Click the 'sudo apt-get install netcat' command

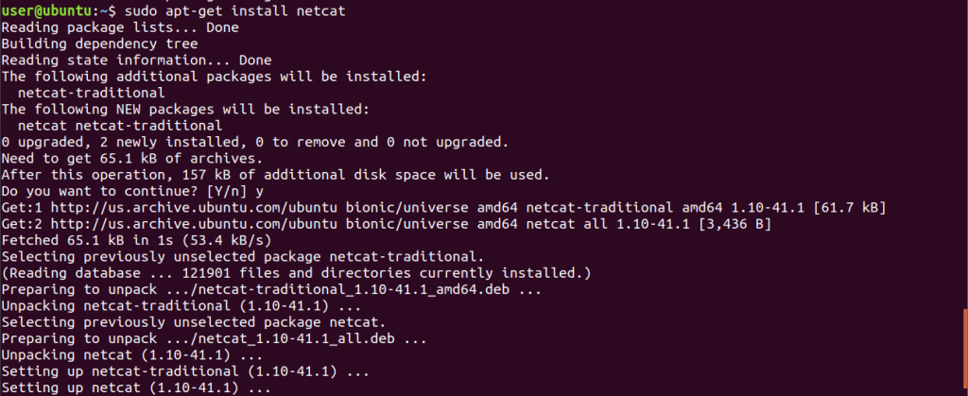pyautogui.click(x=234, y=11)
